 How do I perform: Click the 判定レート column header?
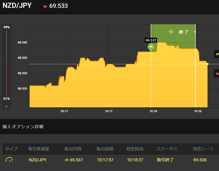click(203, 149)
